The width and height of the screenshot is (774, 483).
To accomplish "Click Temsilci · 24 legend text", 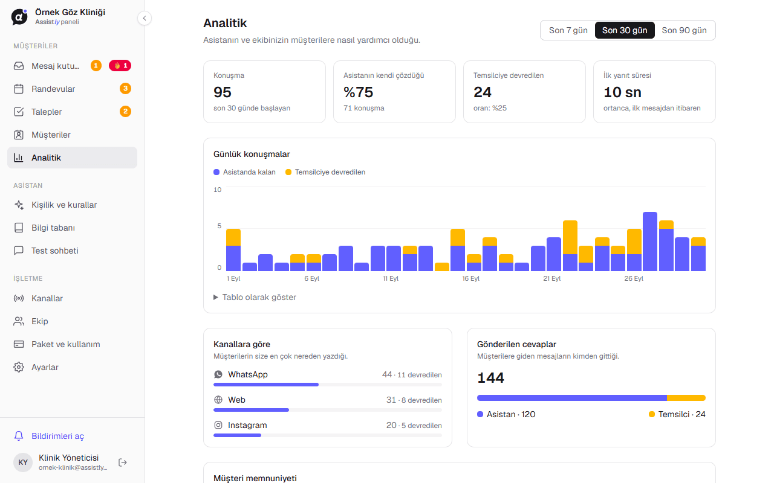I will click(x=682, y=414).
